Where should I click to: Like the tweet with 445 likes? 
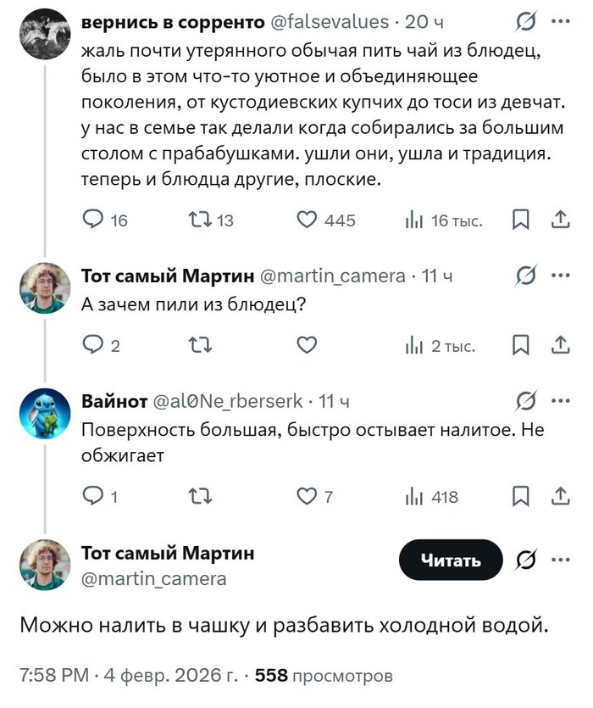coord(307,220)
